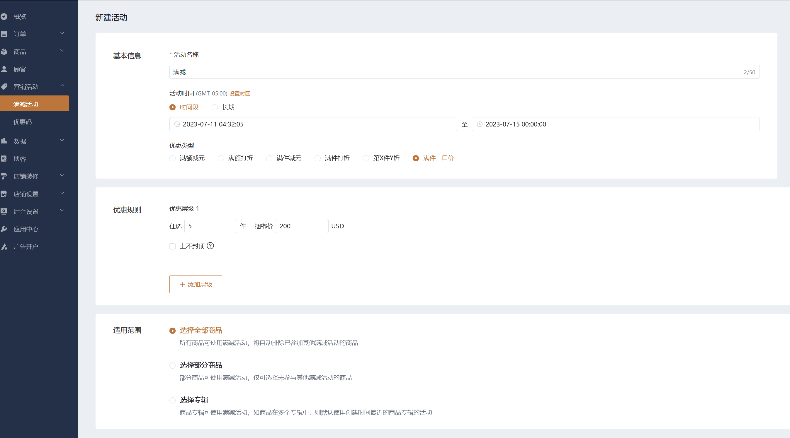The height and width of the screenshot is (438, 790).
Task: Click the 顾客 person icon
Action: click(4, 69)
